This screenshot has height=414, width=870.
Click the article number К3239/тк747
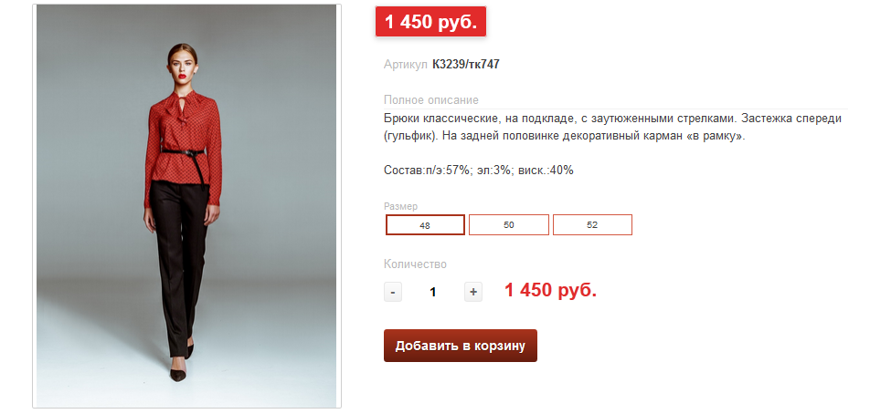pos(465,64)
